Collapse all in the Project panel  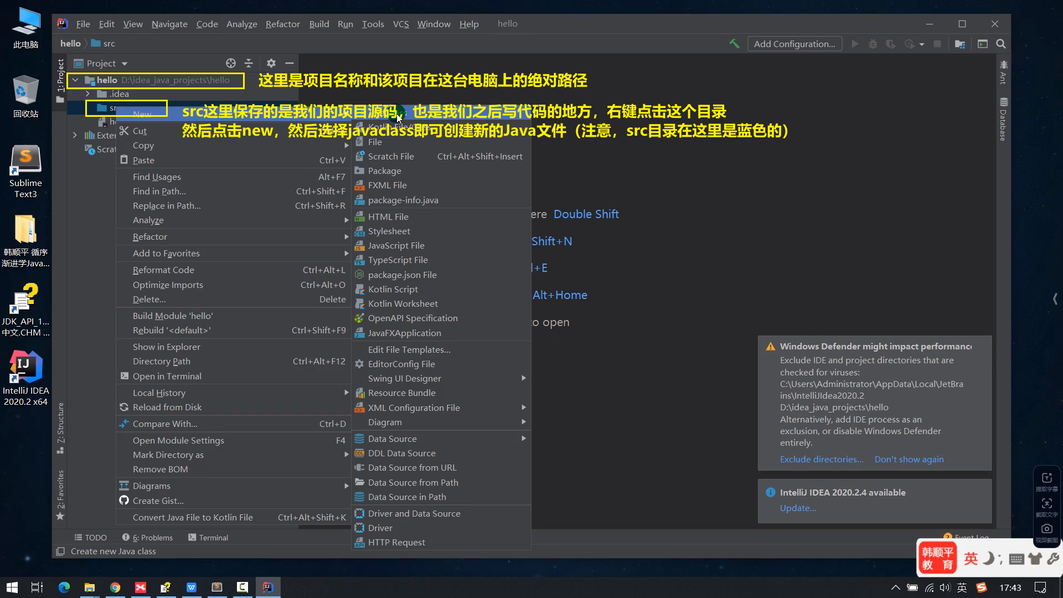click(x=249, y=63)
